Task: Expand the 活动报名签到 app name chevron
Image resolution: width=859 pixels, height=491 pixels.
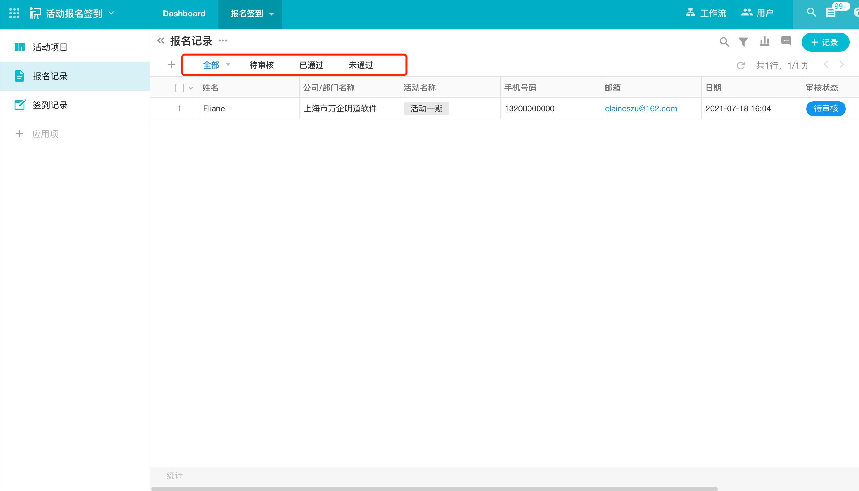Action: pyautogui.click(x=111, y=13)
